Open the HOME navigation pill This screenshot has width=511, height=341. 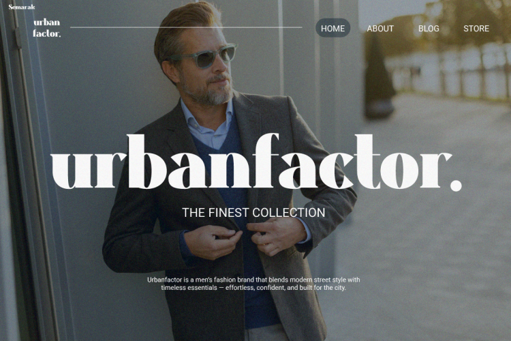(332, 28)
